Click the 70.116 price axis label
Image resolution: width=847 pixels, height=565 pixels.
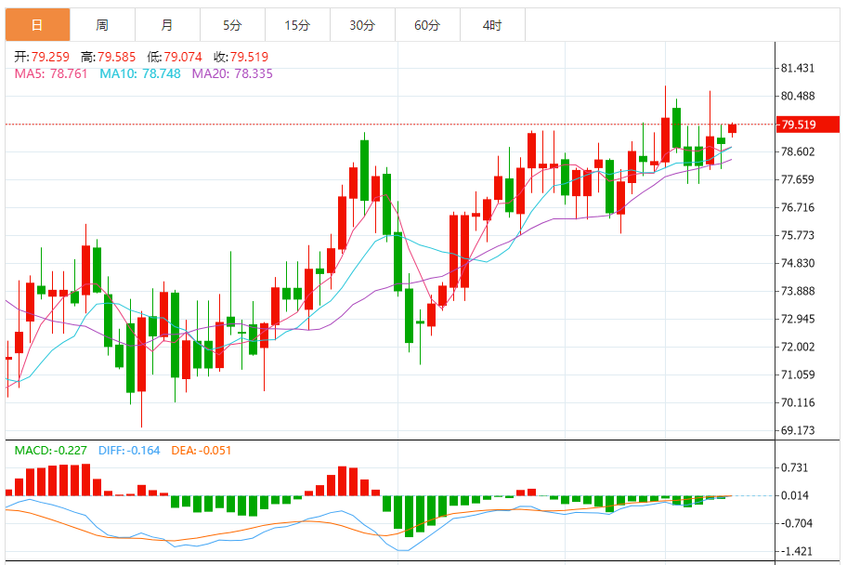[x=798, y=402]
